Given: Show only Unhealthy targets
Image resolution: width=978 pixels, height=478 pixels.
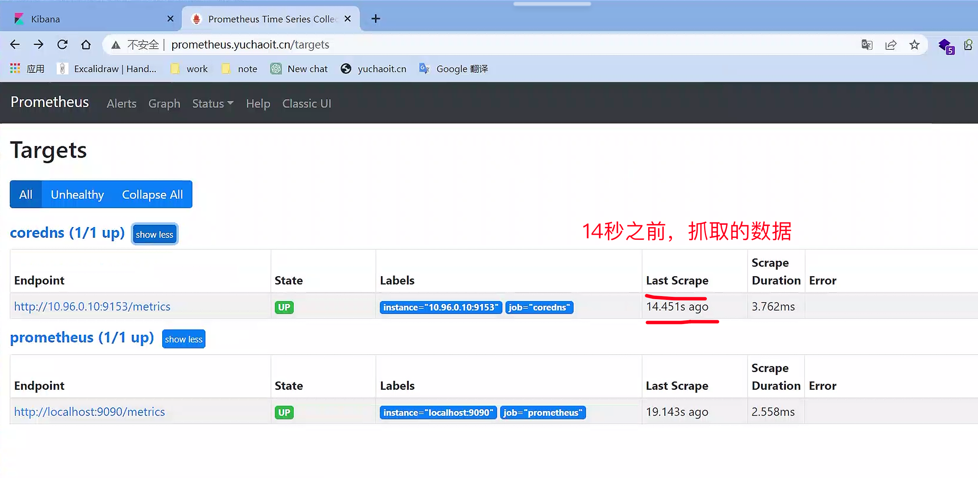Looking at the screenshot, I should pyautogui.click(x=77, y=194).
